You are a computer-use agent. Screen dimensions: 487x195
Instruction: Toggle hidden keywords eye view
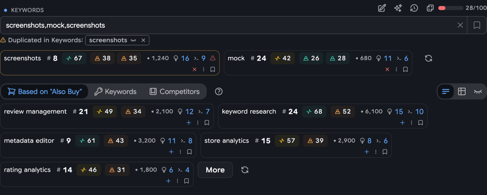point(478,92)
